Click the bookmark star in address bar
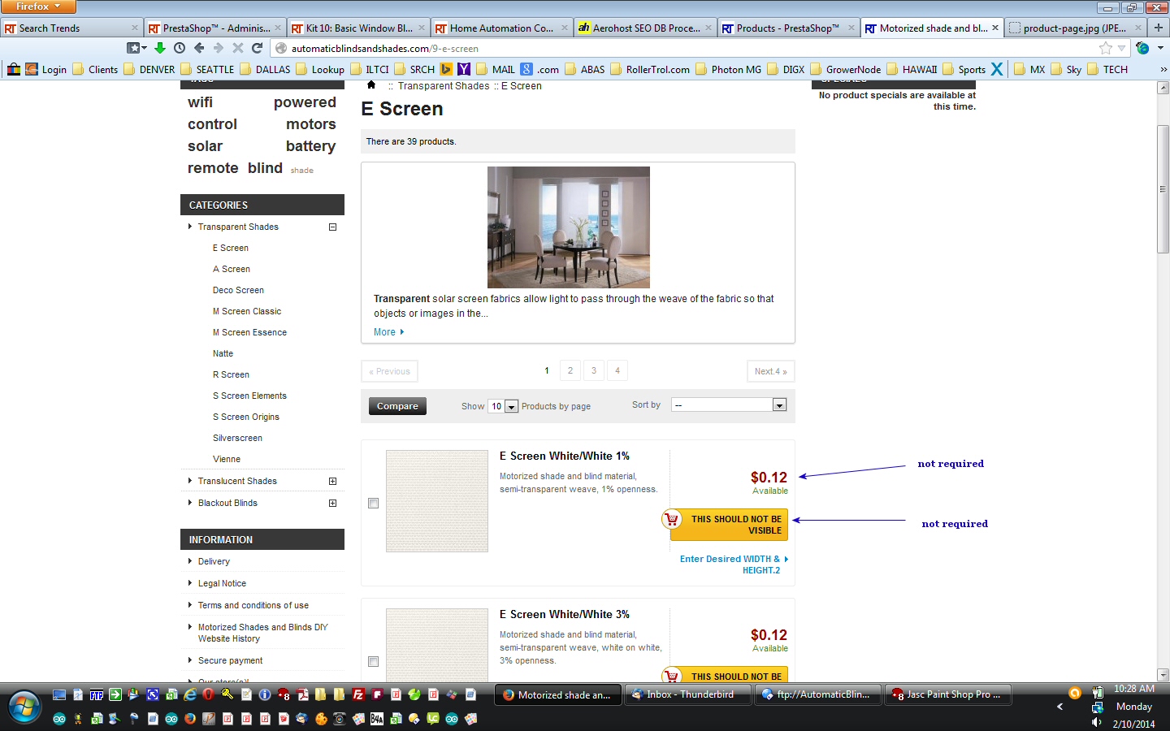This screenshot has width=1170, height=731. pyautogui.click(x=1105, y=48)
